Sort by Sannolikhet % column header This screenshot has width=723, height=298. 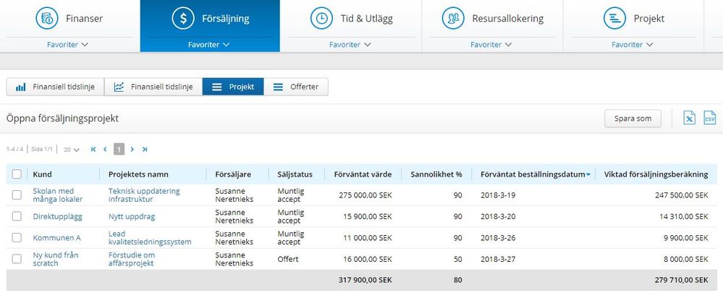(x=436, y=174)
